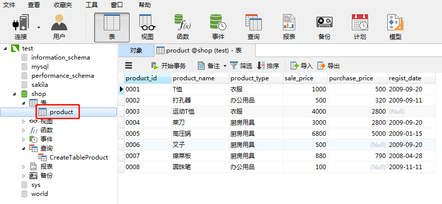
Task: Open dropdown arrow next to 连接
Action: point(38,28)
